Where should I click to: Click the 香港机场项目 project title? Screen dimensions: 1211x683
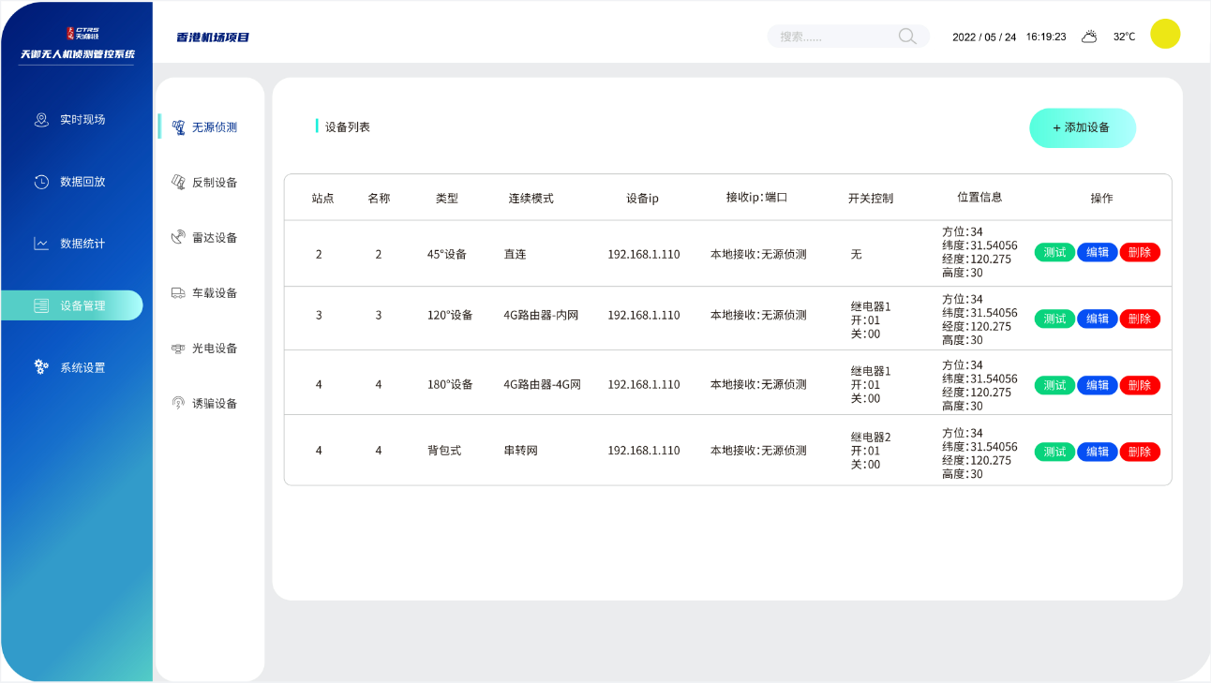[213, 37]
